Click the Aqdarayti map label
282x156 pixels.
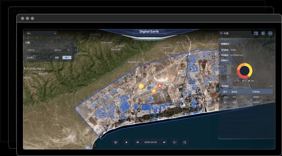click(135, 62)
